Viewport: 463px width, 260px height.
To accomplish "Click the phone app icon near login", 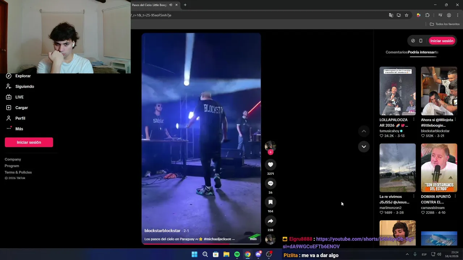I will [421, 41].
